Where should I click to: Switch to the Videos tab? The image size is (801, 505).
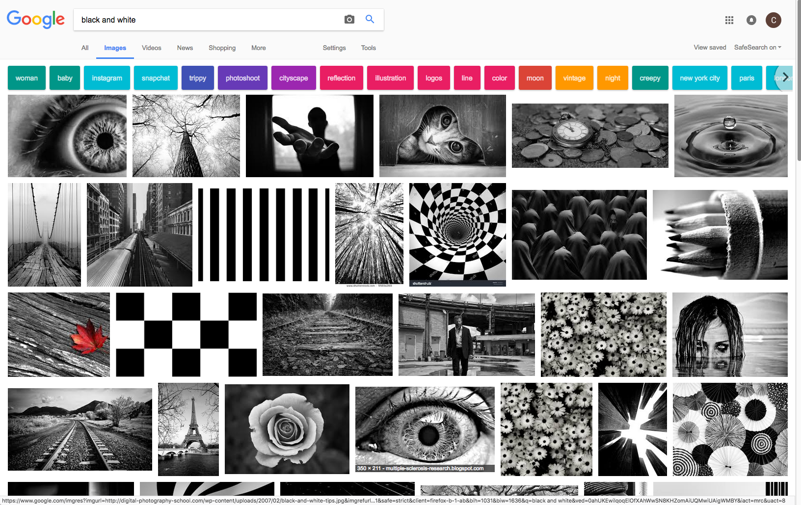pyautogui.click(x=151, y=48)
